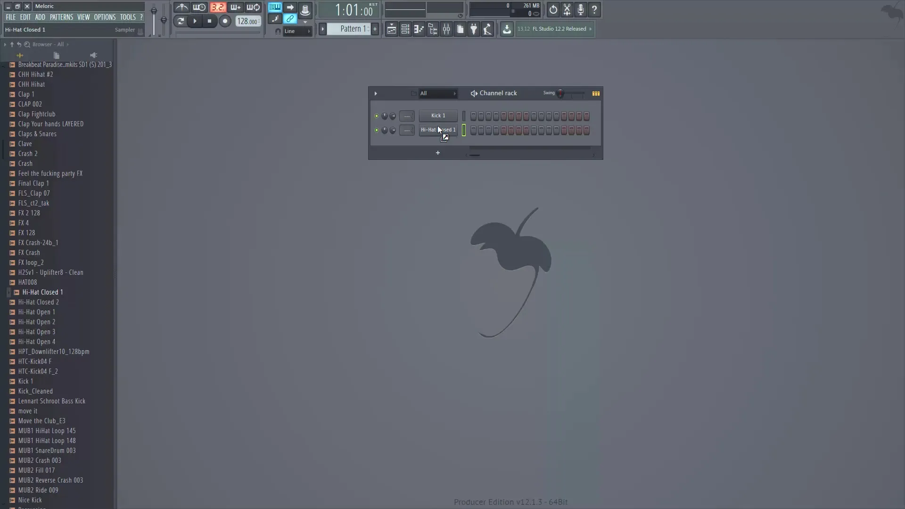The width and height of the screenshot is (905, 509).
Task: Open the Browser options arrow
Action: 5,44
